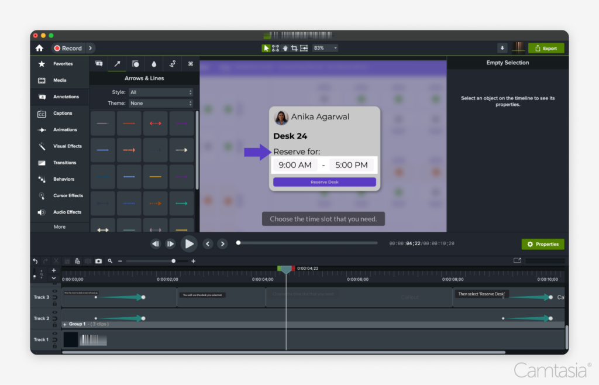Redo the last undone edit
Screen dimensions: 599x385
click(46, 261)
